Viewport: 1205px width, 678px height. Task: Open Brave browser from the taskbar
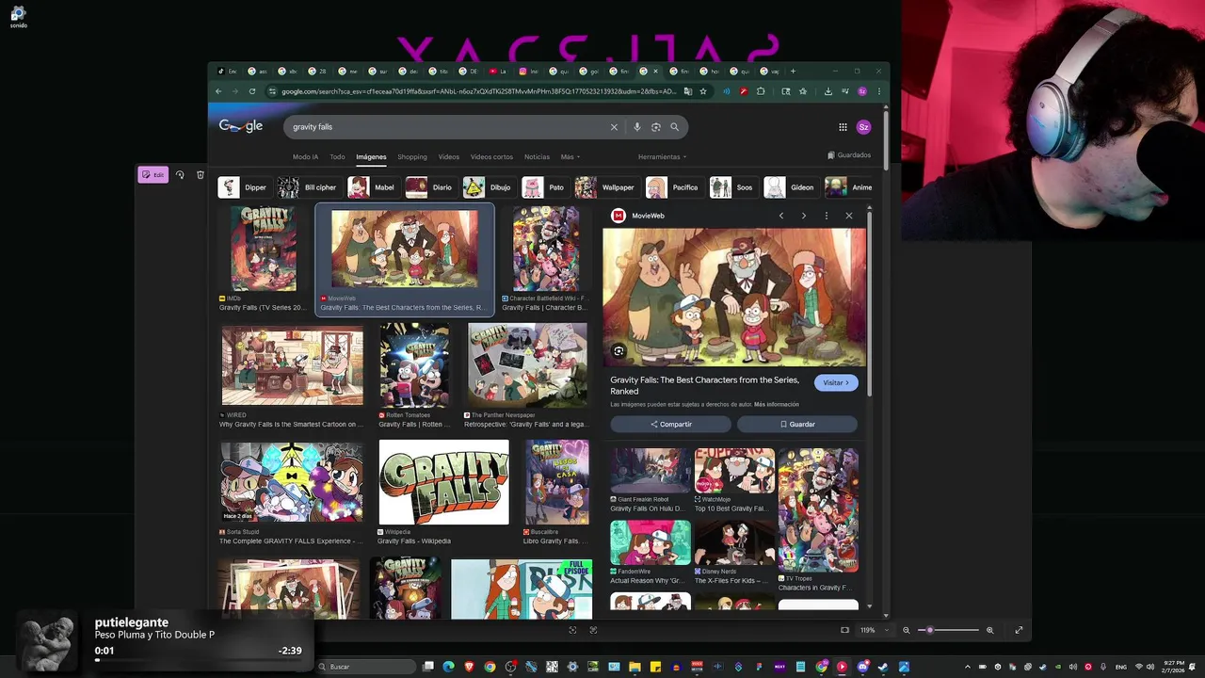pyautogui.click(x=469, y=667)
